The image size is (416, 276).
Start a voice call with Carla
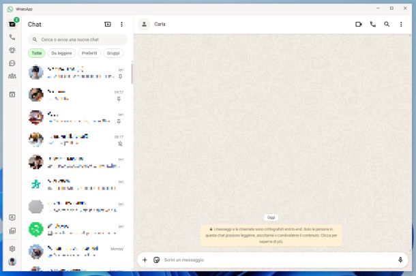coord(373,24)
